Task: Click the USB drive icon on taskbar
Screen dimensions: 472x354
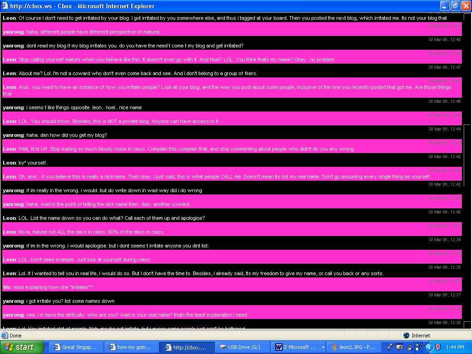Action: pyautogui.click(x=223, y=347)
